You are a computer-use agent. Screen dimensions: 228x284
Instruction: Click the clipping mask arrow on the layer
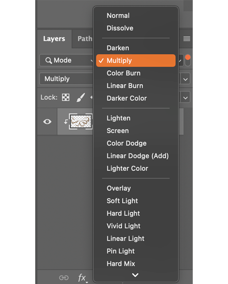[x=66, y=122]
